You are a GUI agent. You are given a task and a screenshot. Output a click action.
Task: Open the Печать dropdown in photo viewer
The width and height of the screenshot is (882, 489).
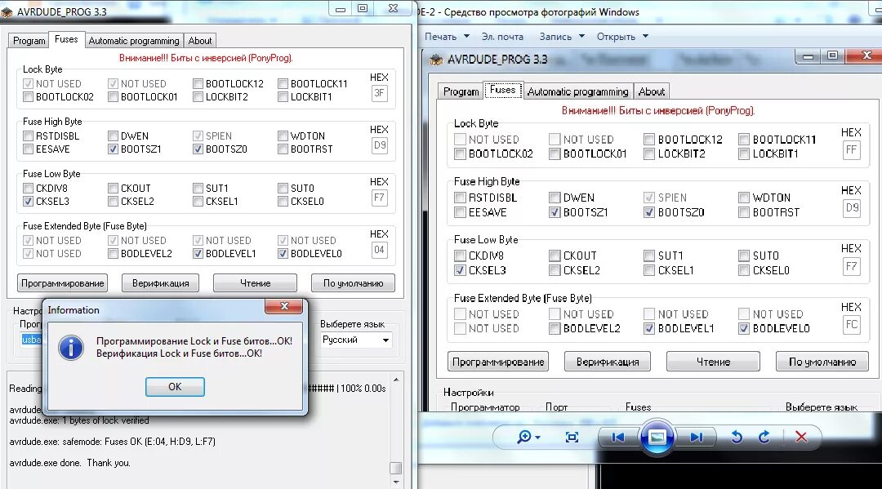pyautogui.click(x=447, y=37)
